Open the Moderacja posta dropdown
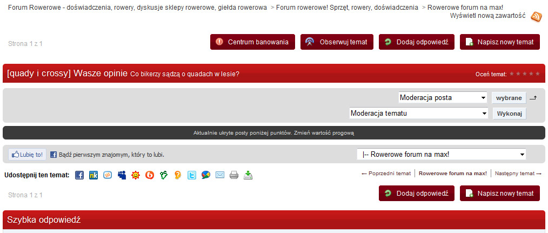Screen dimensions: 548x233 (443, 98)
